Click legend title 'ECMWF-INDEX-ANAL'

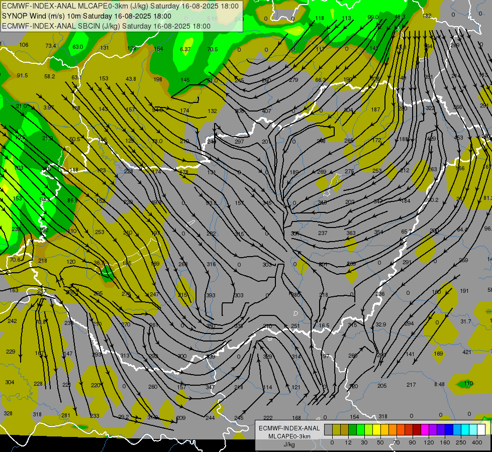point(289,428)
